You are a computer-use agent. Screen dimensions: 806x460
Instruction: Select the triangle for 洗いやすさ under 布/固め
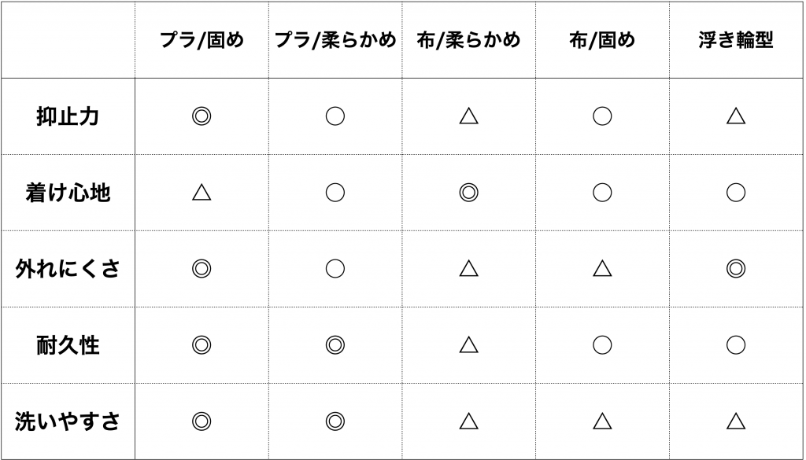[x=602, y=421]
